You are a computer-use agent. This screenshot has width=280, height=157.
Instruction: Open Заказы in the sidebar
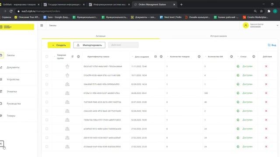coord(10,55)
